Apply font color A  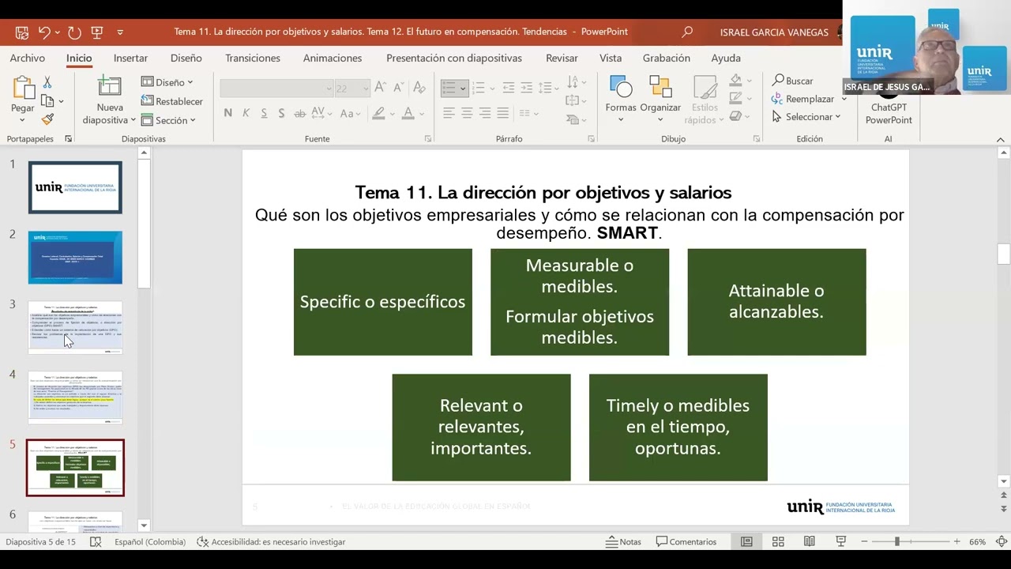click(408, 113)
